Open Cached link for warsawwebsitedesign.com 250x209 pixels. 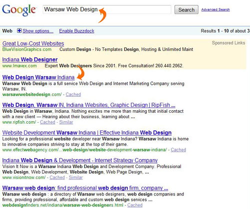73,94
